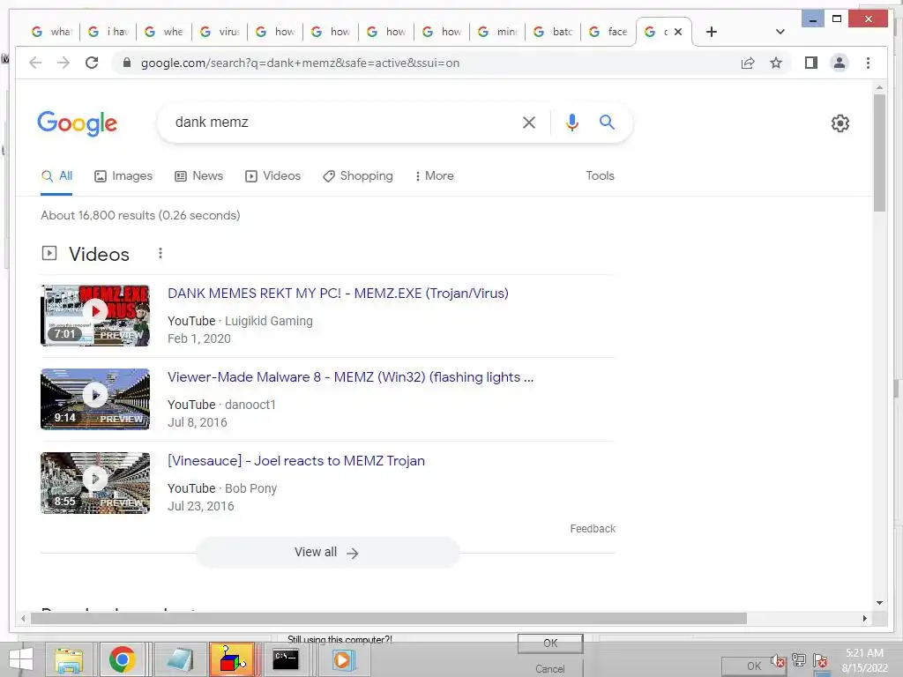Switch to the News tab

point(198,176)
